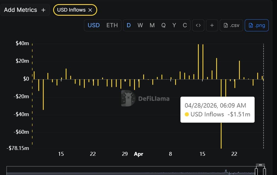
Task: Click the plus icon next to embed
Action: (x=212, y=25)
